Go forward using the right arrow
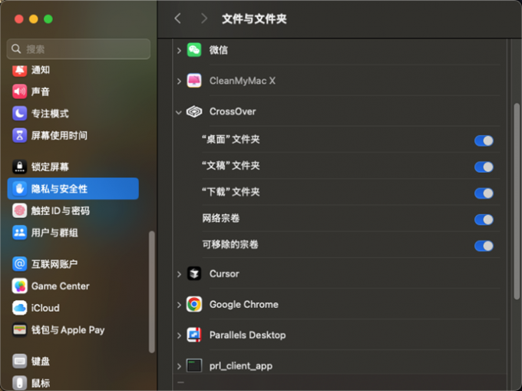Viewport: 522px width, 391px height. 203,18
